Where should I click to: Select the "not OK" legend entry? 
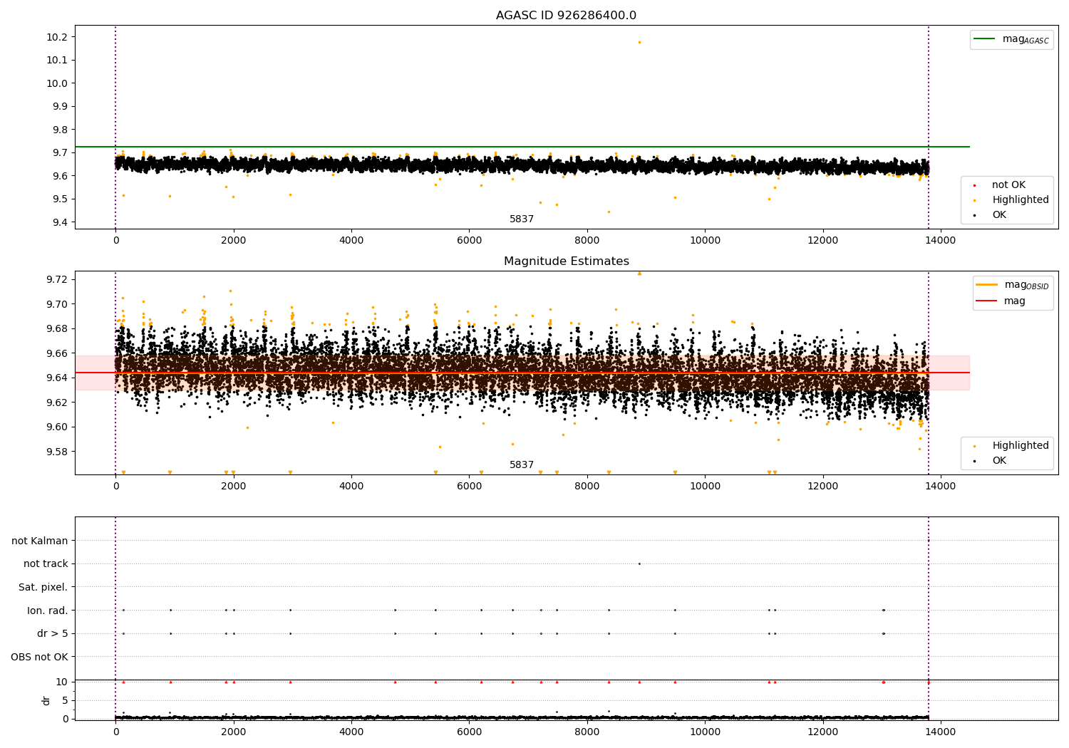(x=1007, y=185)
